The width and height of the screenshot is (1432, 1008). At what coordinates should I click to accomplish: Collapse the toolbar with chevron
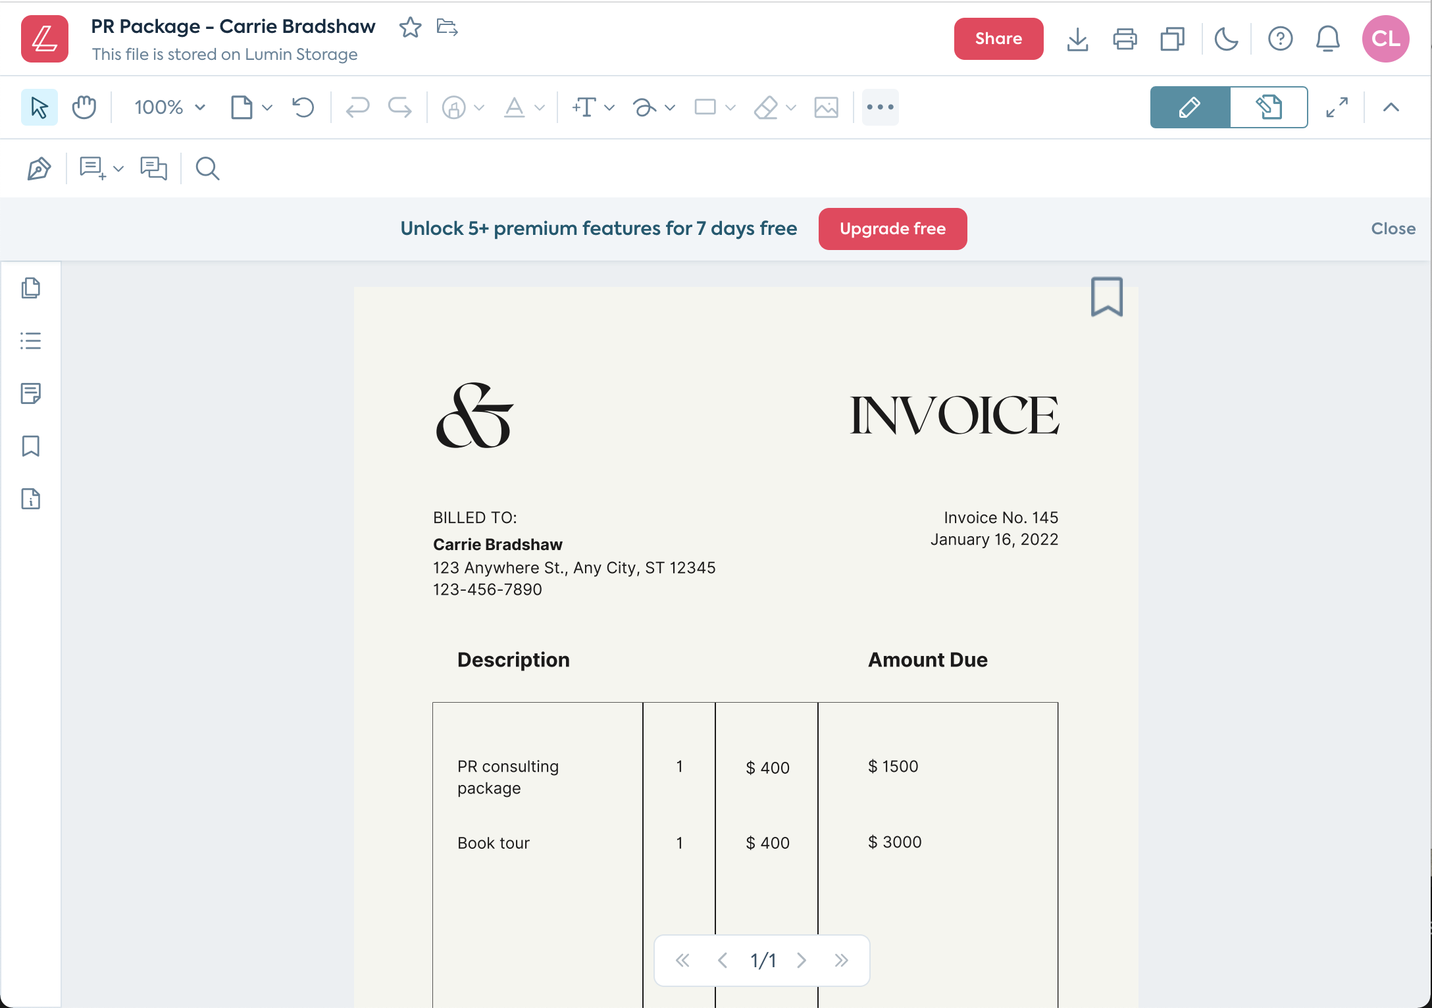point(1391,107)
